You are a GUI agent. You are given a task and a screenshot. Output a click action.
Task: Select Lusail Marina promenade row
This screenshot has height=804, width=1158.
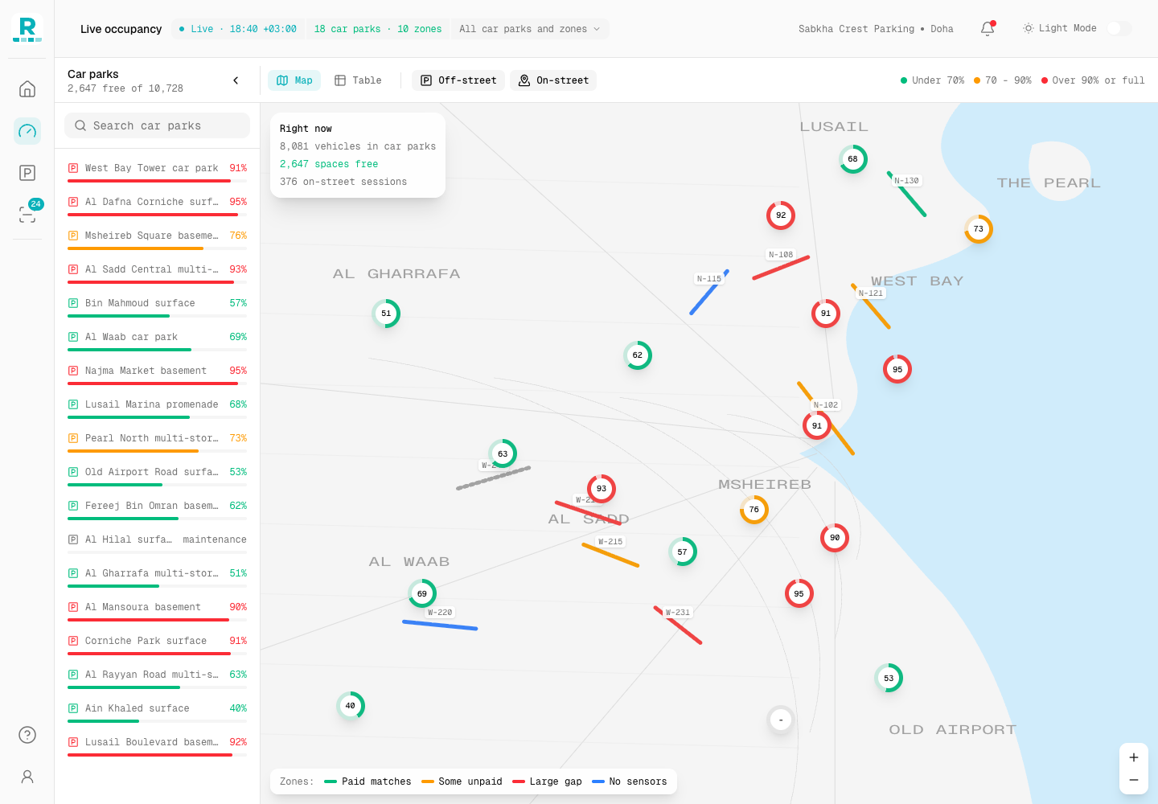click(158, 408)
